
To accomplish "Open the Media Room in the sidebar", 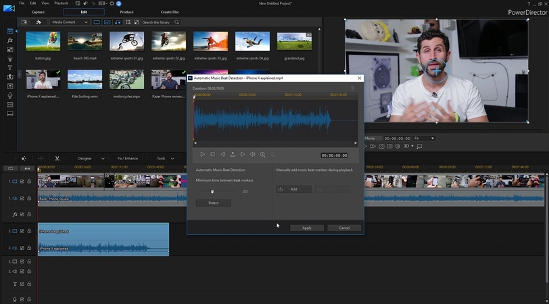I will pos(9,31).
